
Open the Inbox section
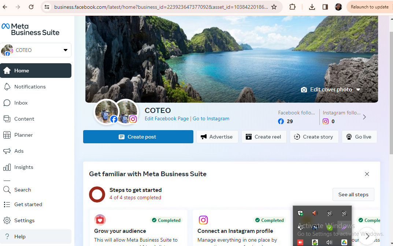(x=36, y=103)
